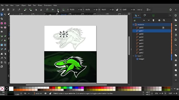Image resolution: width=179 pixels, height=100 pixels.
Task: Select the Paint bucket tool
Action: (x=5, y=49)
